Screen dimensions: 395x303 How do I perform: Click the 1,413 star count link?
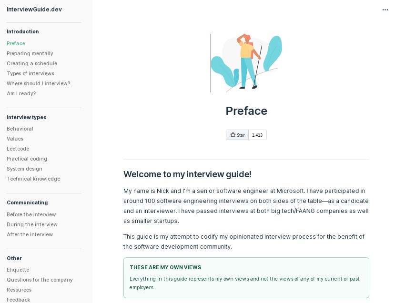(x=257, y=135)
